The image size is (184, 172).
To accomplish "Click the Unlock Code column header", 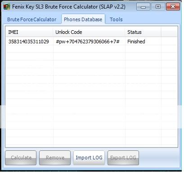I will (89, 32).
